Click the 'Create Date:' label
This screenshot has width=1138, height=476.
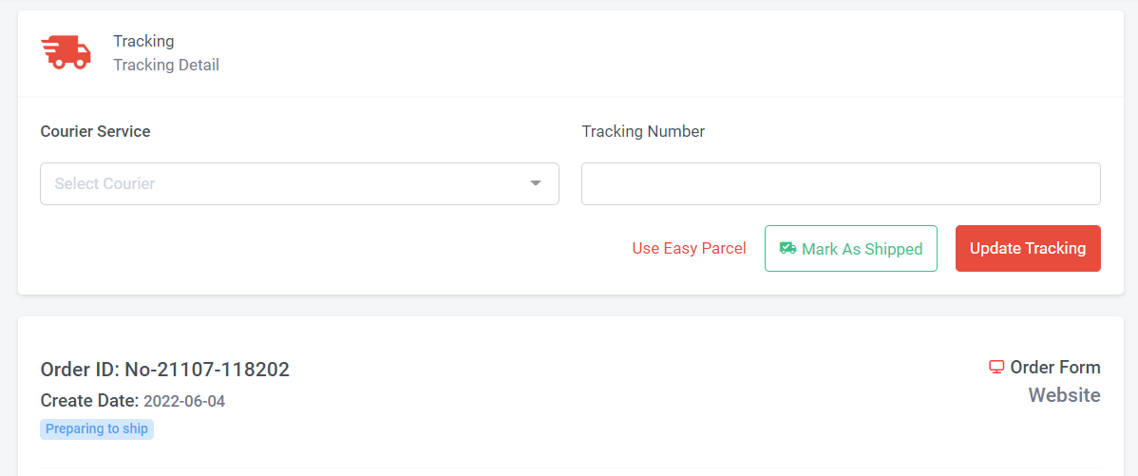[89, 401]
